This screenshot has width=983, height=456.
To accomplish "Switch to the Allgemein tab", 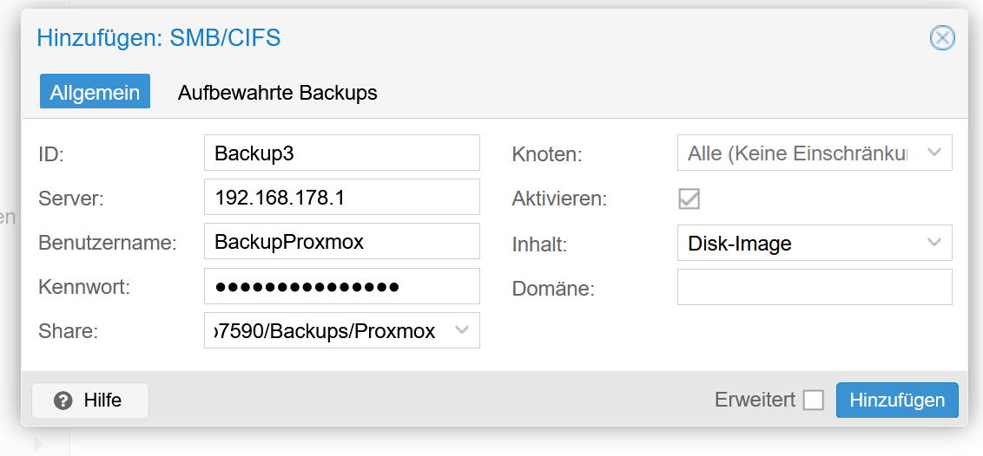I will [x=95, y=92].
